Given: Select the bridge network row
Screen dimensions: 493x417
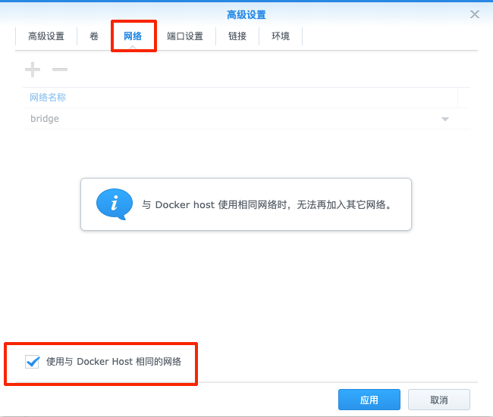Looking at the screenshot, I should point(228,119).
